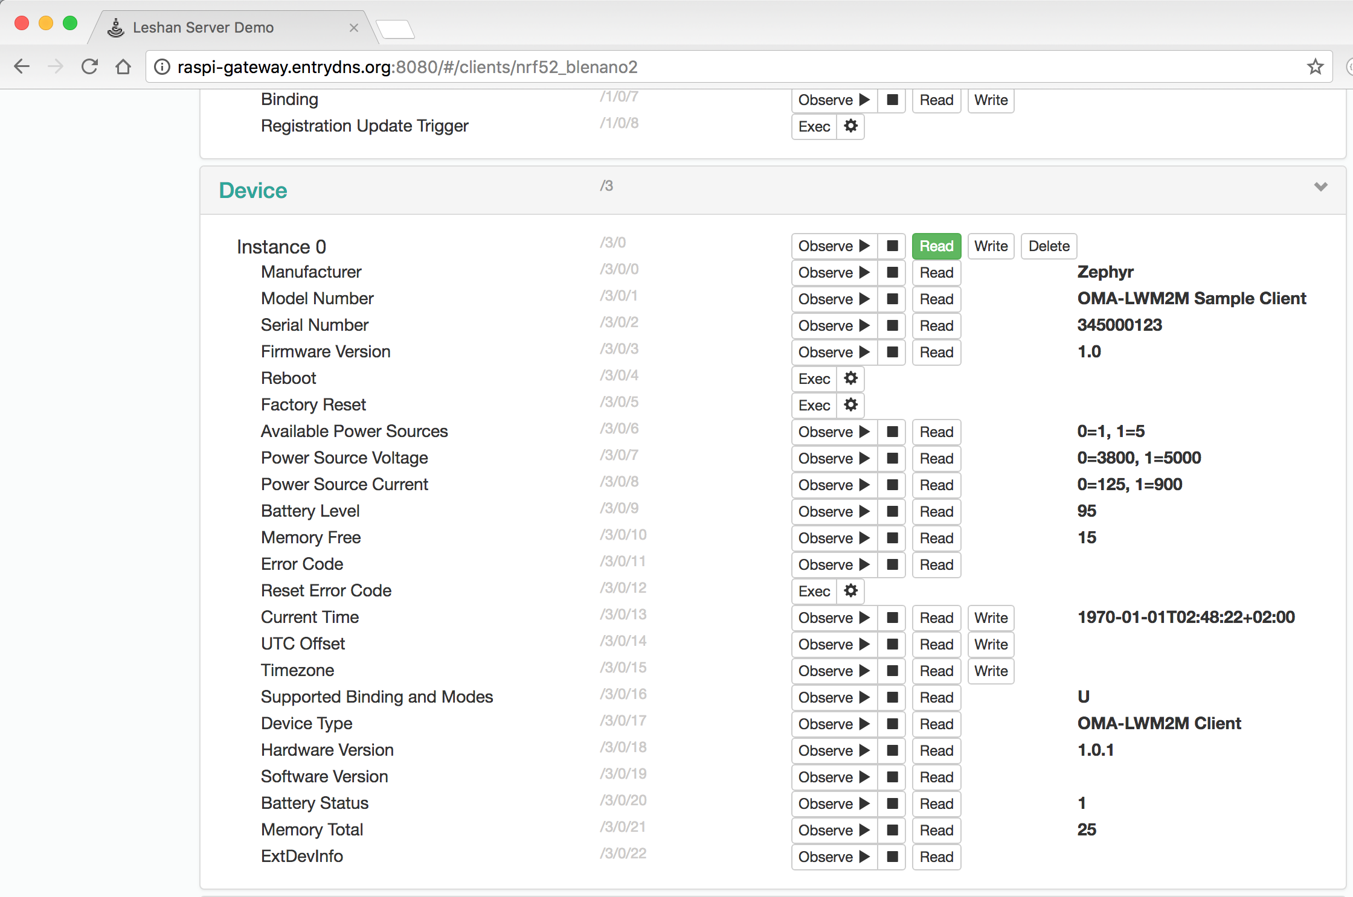Image resolution: width=1353 pixels, height=897 pixels.
Task: Read Supported Binding and Modes
Action: tap(936, 698)
